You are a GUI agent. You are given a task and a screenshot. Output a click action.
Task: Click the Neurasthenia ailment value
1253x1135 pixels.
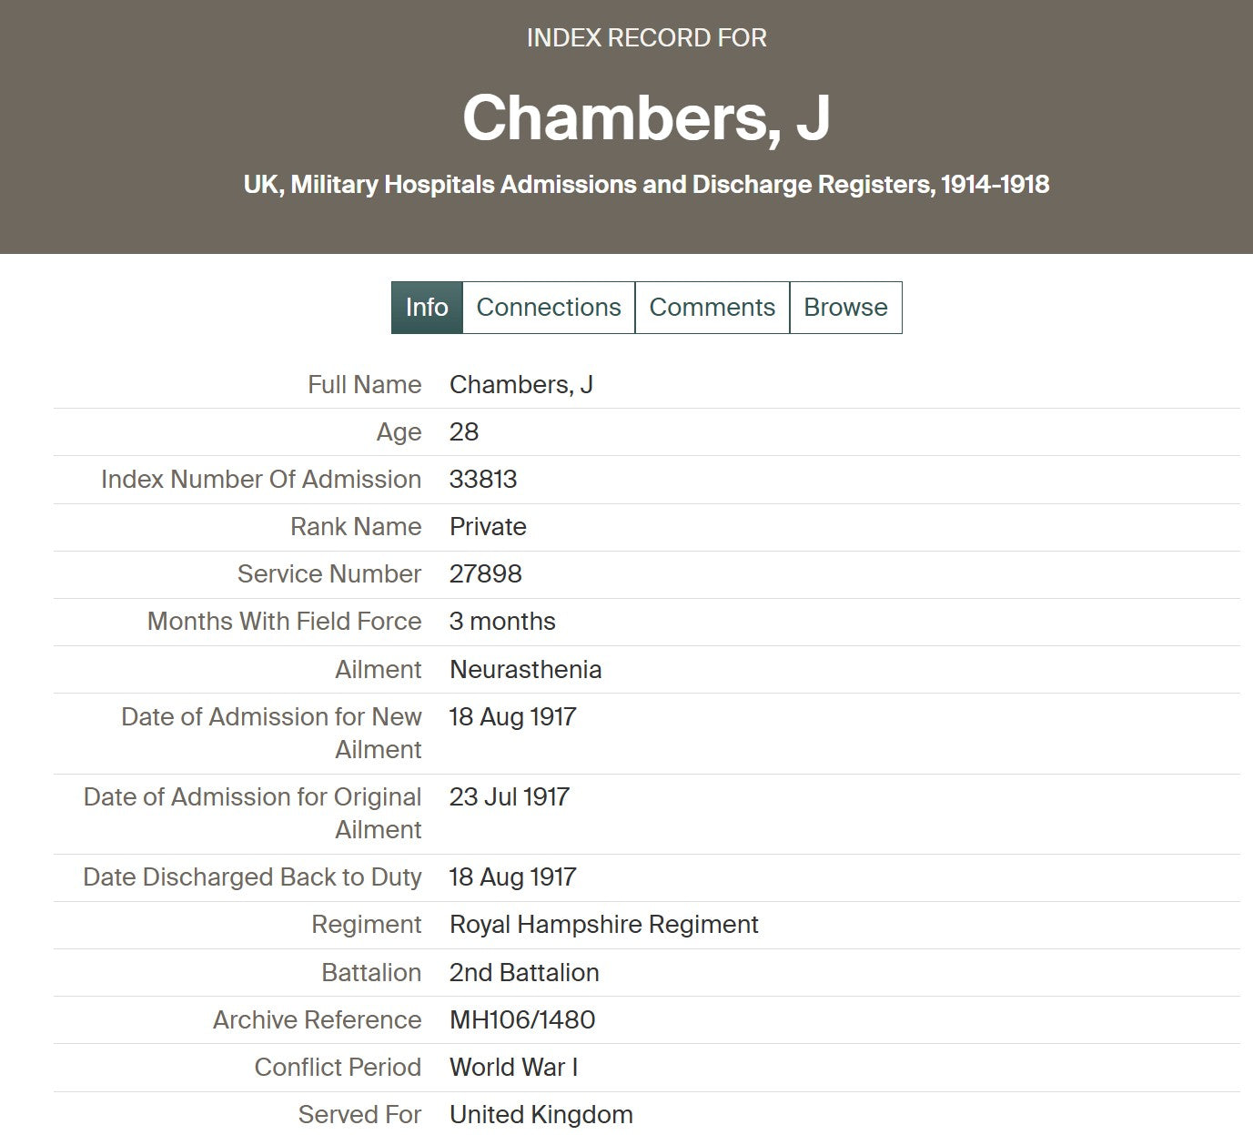point(526,670)
